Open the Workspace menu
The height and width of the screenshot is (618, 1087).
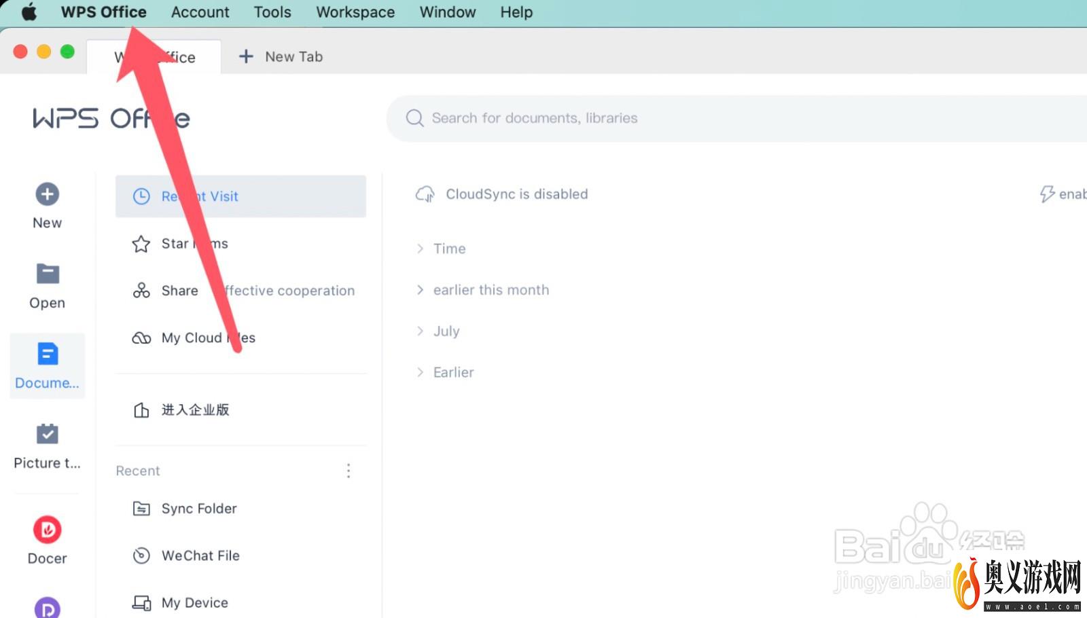point(355,12)
